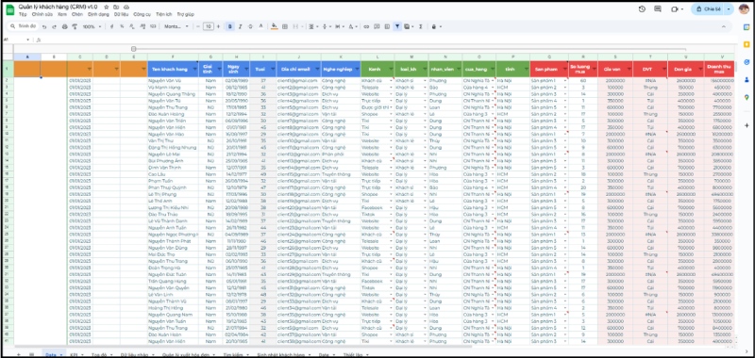Open the comments panel icon
Image resolution: width=755 pixels, height=358 pixels.
click(x=658, y=9)
